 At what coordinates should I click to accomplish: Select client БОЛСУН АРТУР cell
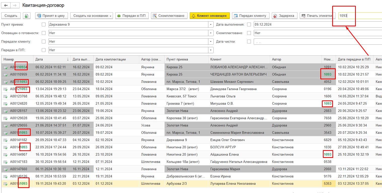pyautogui.click(x=239, y=147)
